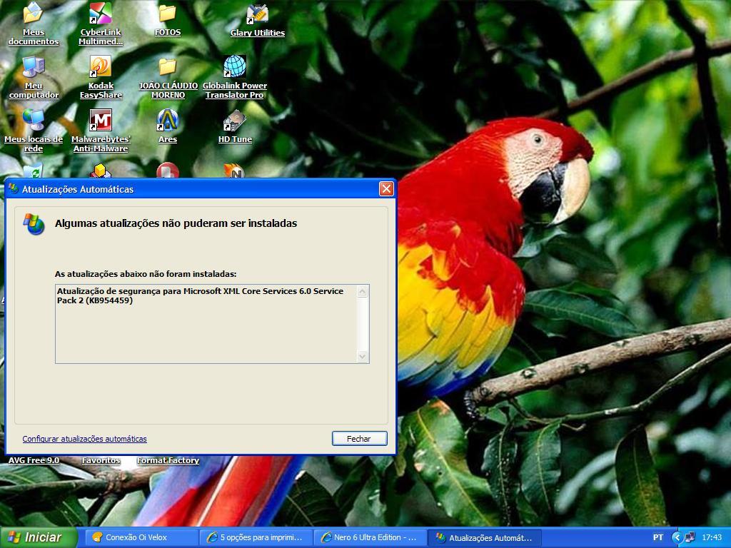Close the Atualizações Automáticas dialog

pos(386,188)
